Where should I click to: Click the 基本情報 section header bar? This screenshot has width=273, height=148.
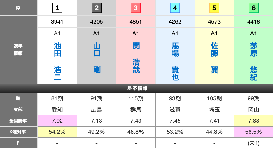point(136,88)
